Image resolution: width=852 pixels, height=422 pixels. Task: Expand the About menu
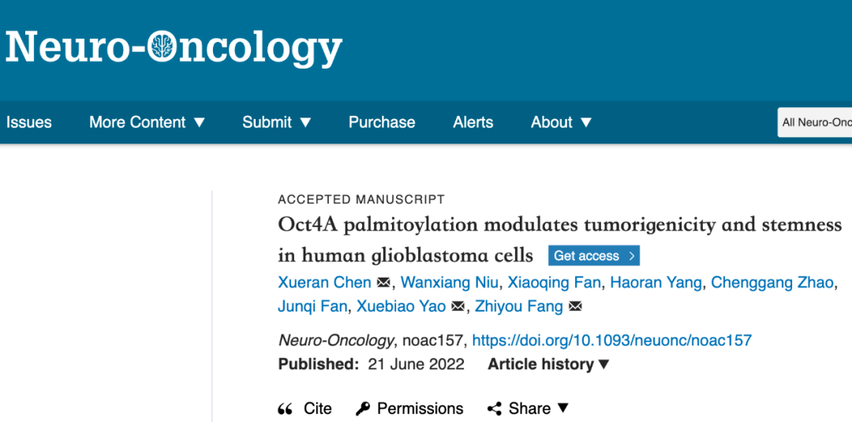(x=585, y=122)
